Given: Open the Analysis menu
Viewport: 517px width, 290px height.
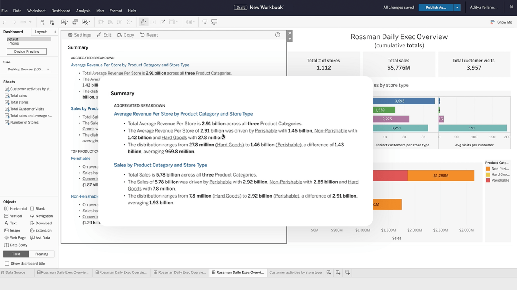Looking at the screenshot, I should 83,11.
